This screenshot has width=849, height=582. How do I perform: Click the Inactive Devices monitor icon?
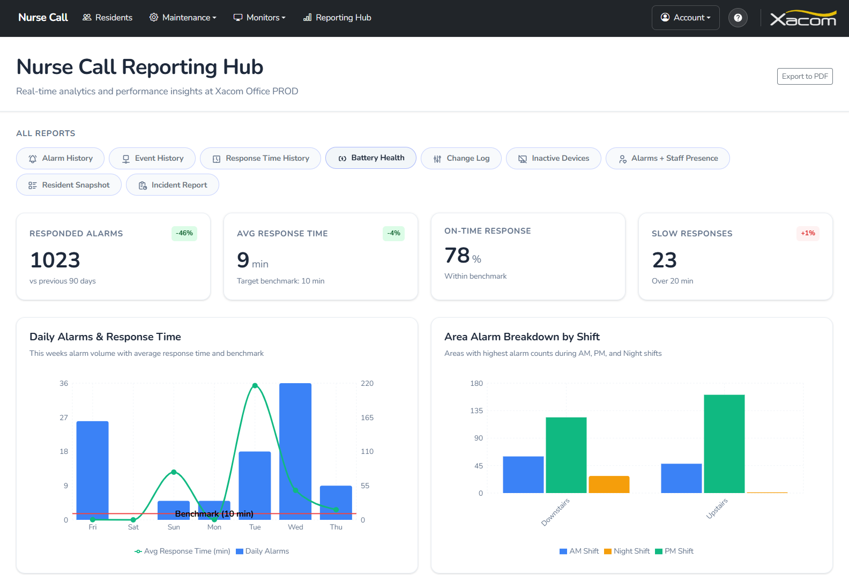click(522, 159)
